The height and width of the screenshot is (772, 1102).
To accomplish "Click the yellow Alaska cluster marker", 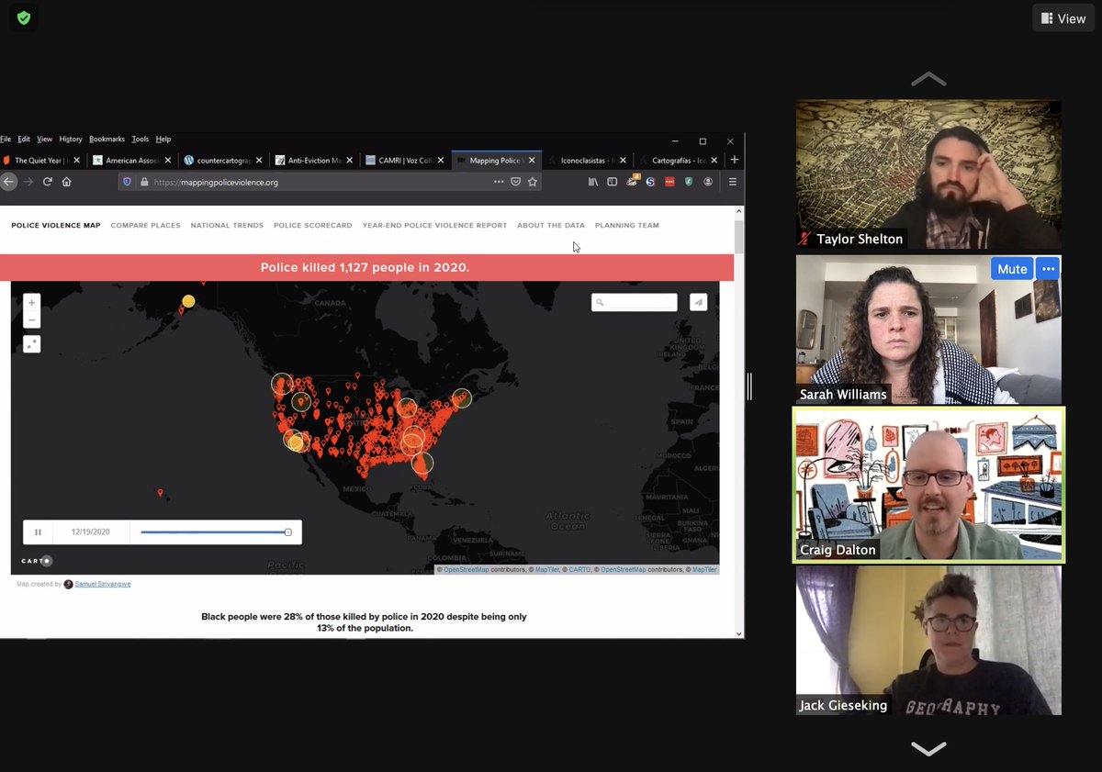I will click(x=188, y=301).
